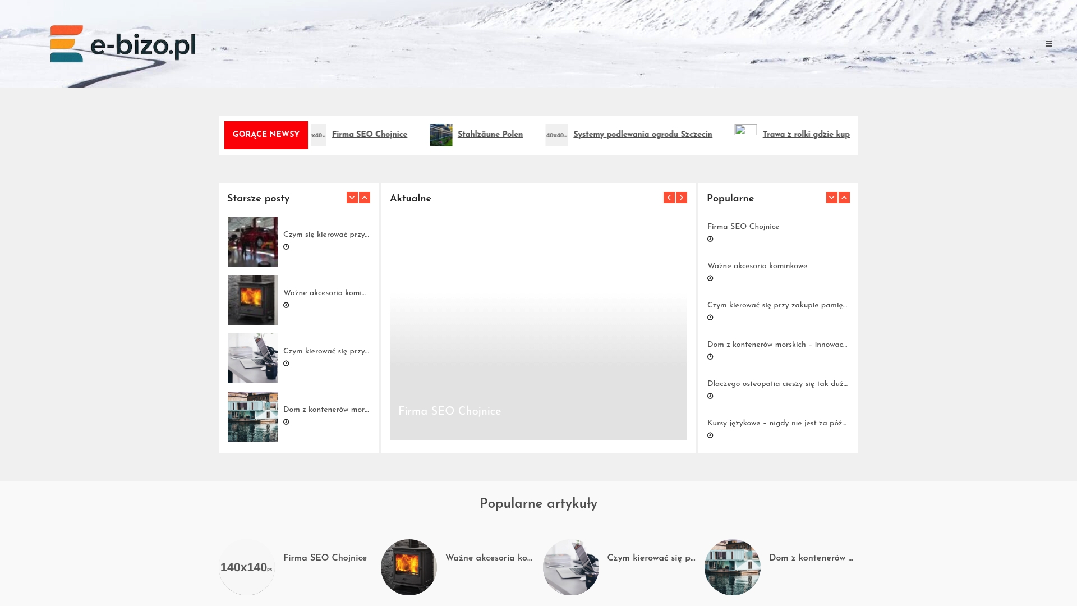Open round fireplace article thumbnail
The height and width of the screenshot is (606, 1077).
[x=408, y=567]
